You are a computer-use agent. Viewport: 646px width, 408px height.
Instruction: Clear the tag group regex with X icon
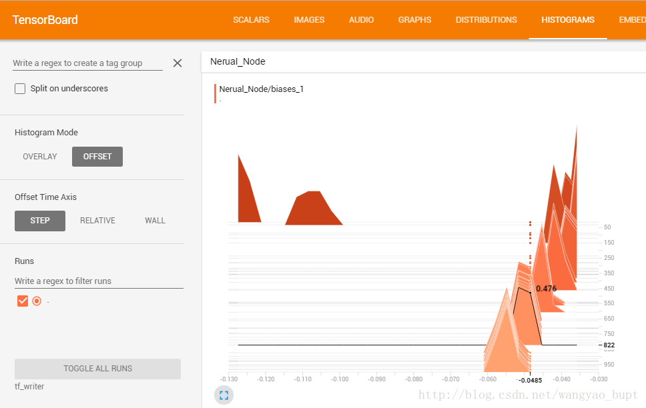[x=177, y=63]
